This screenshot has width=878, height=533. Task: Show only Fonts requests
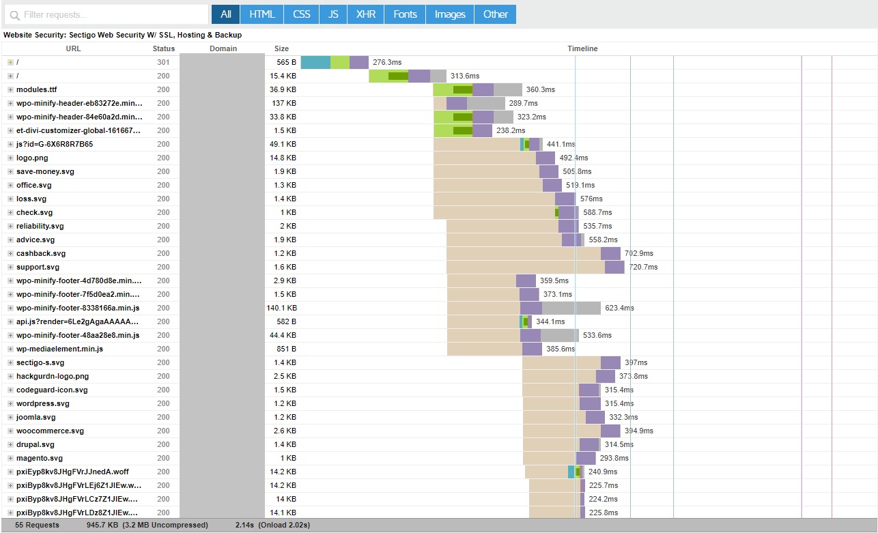click(x=405, y=14)
